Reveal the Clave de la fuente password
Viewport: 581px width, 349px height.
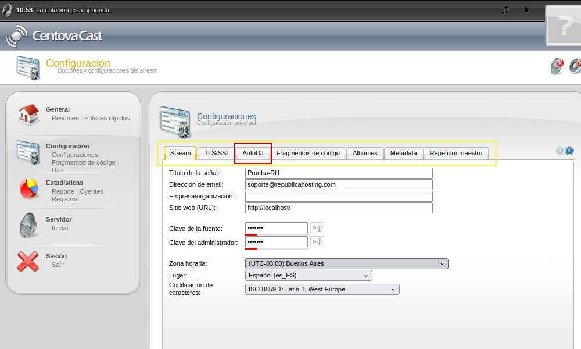(x=318, y=228)
